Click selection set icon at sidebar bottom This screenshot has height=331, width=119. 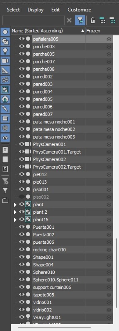coord(5,200)
